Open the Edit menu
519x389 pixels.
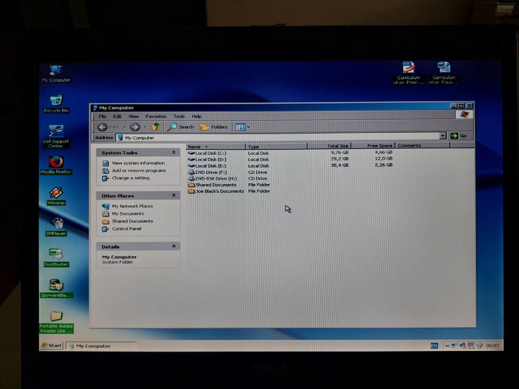[117, 117]
